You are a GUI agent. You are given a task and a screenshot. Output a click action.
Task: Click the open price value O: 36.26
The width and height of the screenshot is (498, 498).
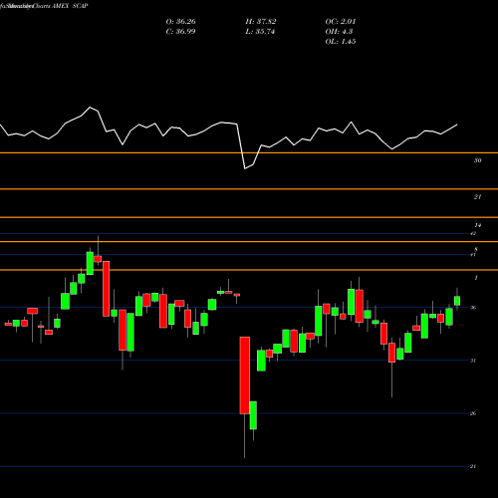pos(180,22)
